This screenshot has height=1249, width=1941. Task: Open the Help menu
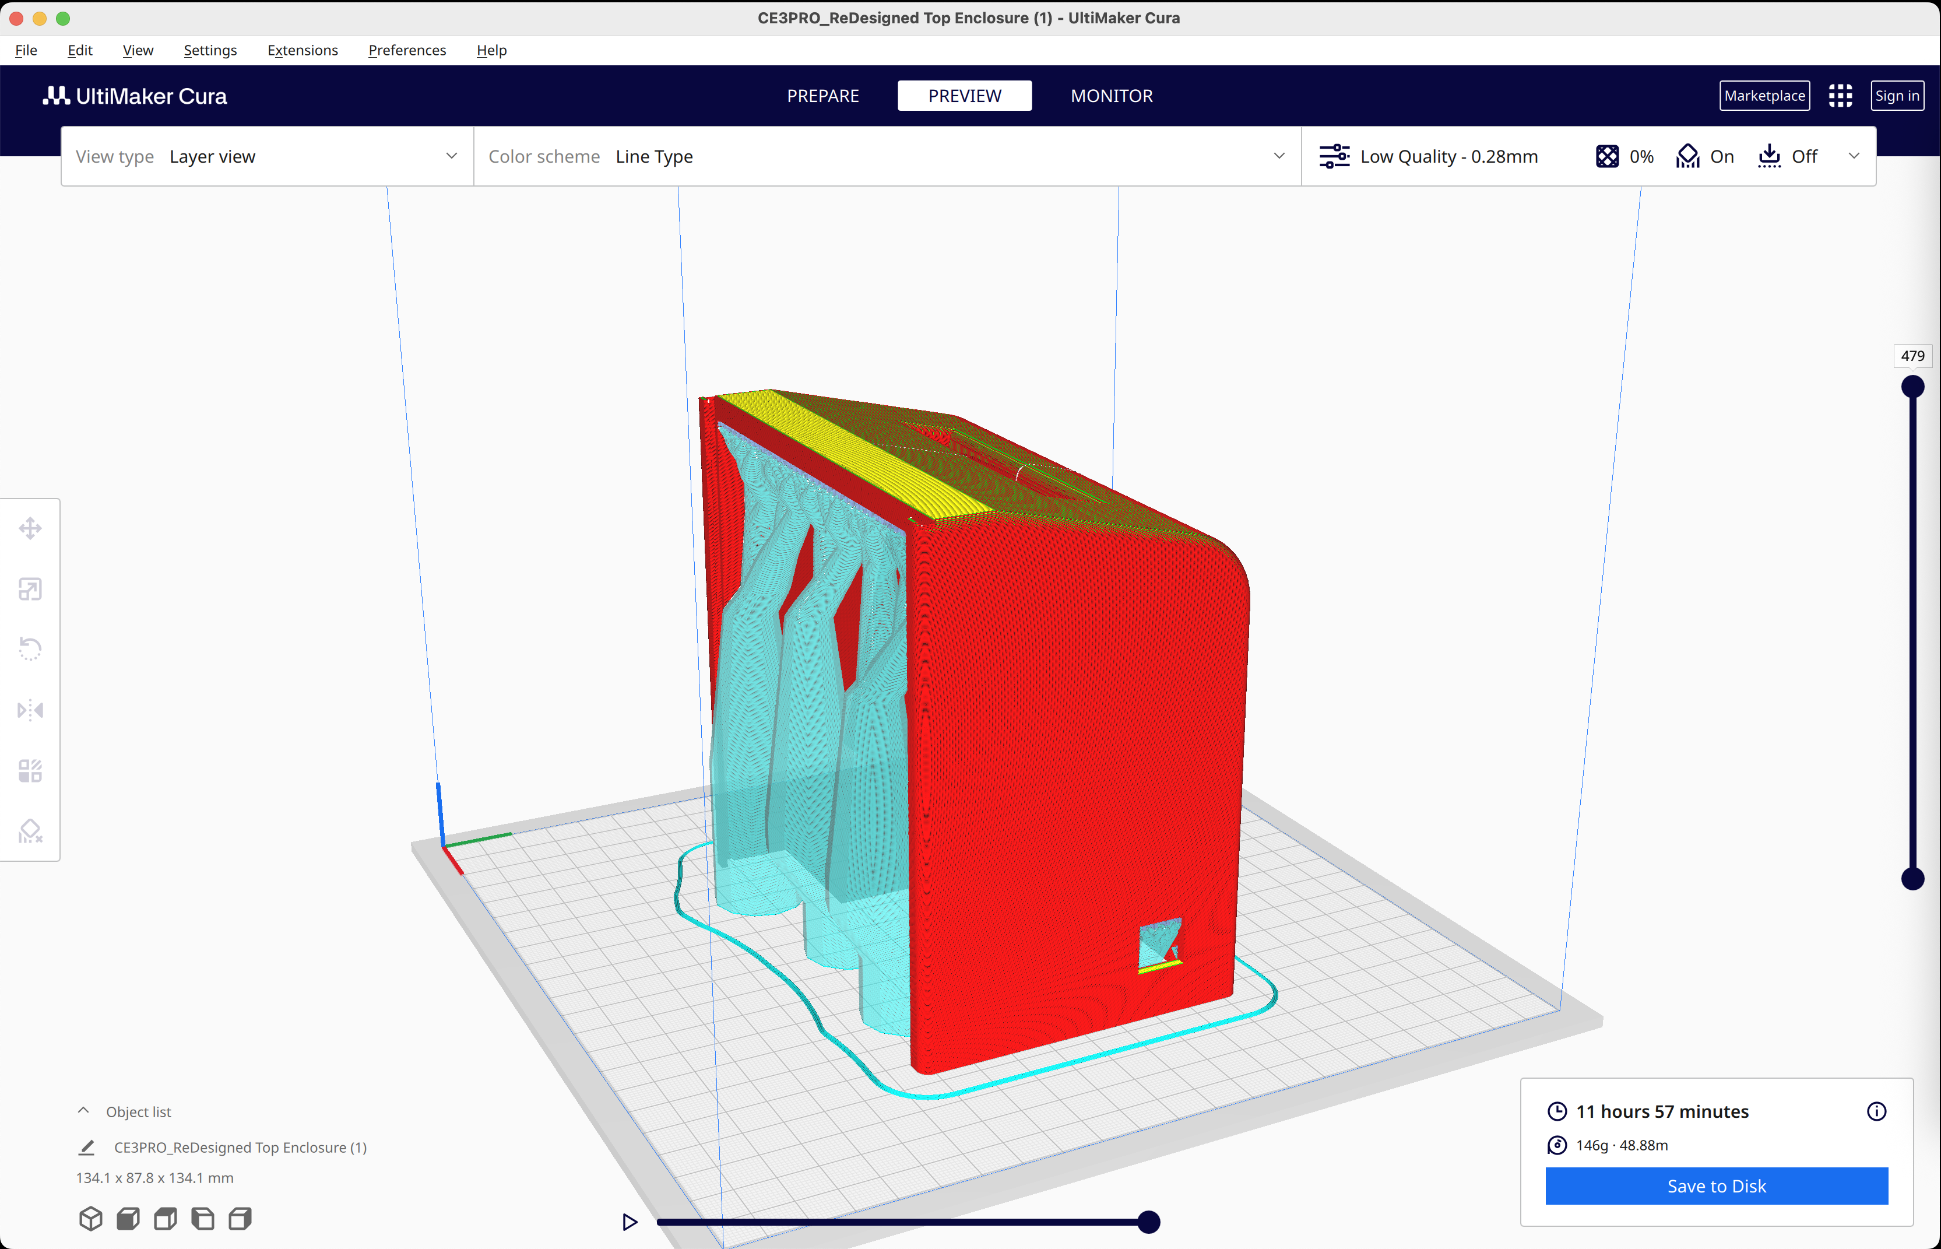pyautogui.click(x=491, y=50)
